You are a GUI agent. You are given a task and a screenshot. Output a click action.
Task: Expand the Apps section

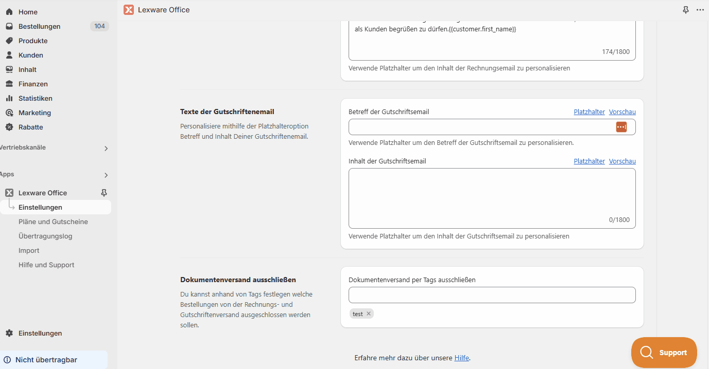106,175
